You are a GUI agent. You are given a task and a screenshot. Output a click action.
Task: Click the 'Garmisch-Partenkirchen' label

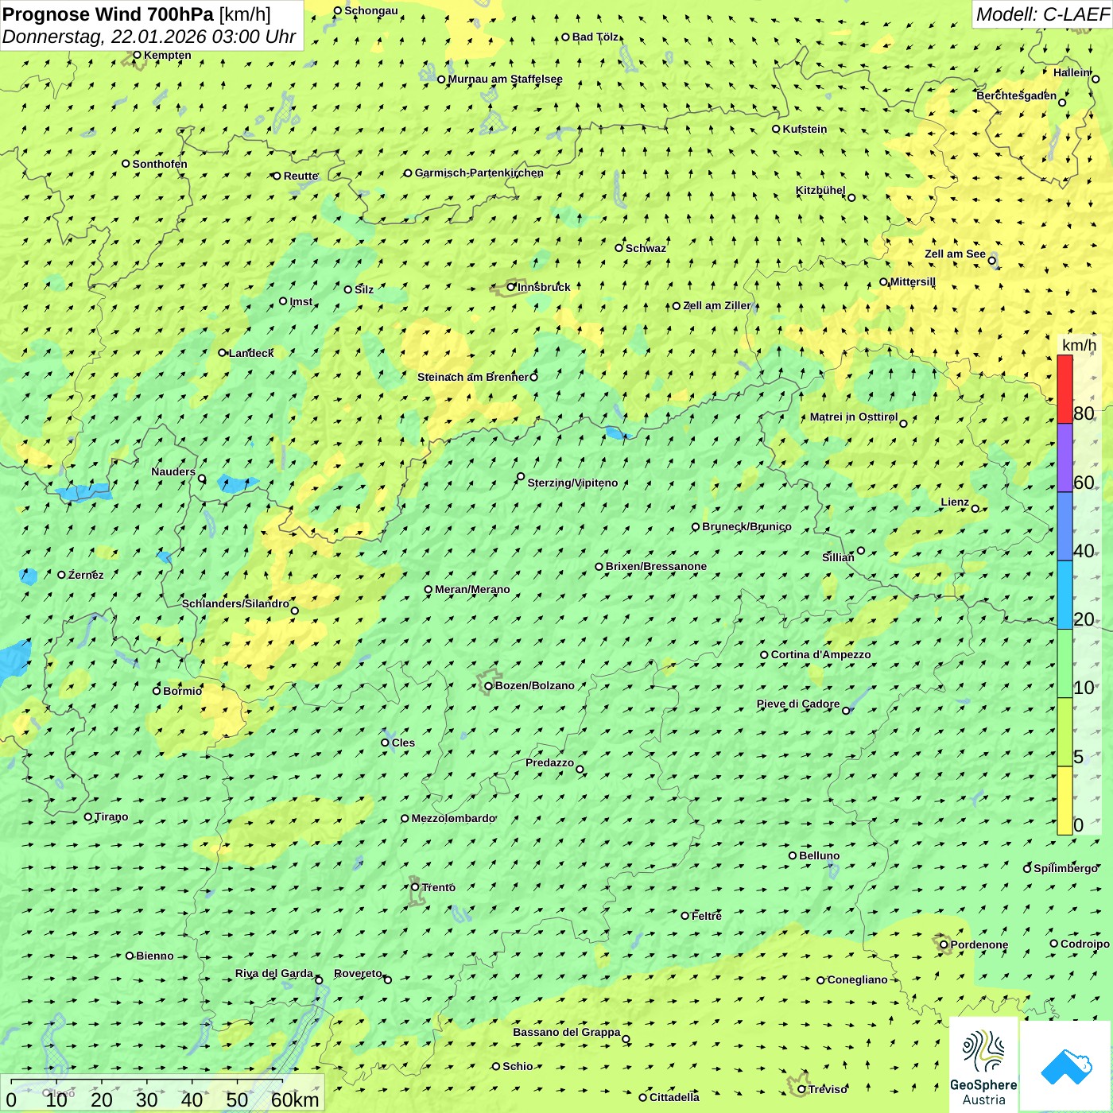coord(479,173)
